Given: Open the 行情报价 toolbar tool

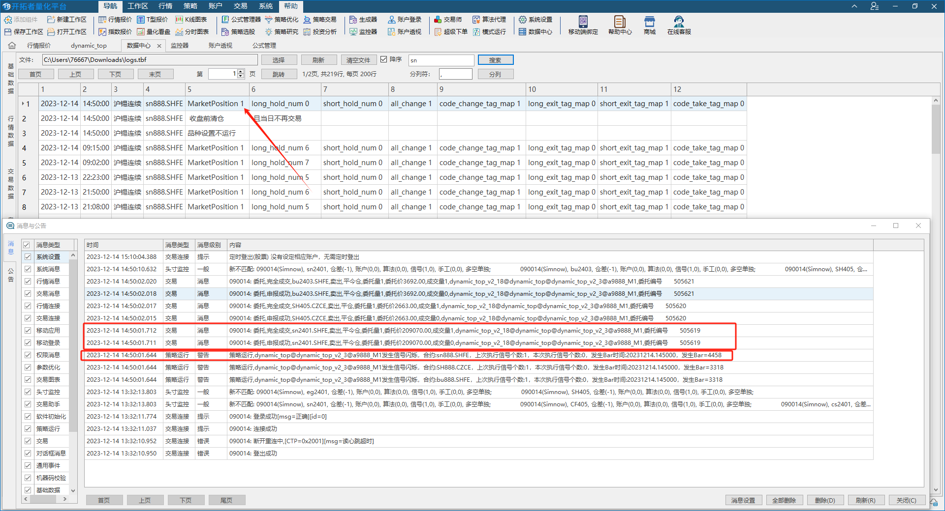Looking at the screenshot, I should (x=115, y=20).
